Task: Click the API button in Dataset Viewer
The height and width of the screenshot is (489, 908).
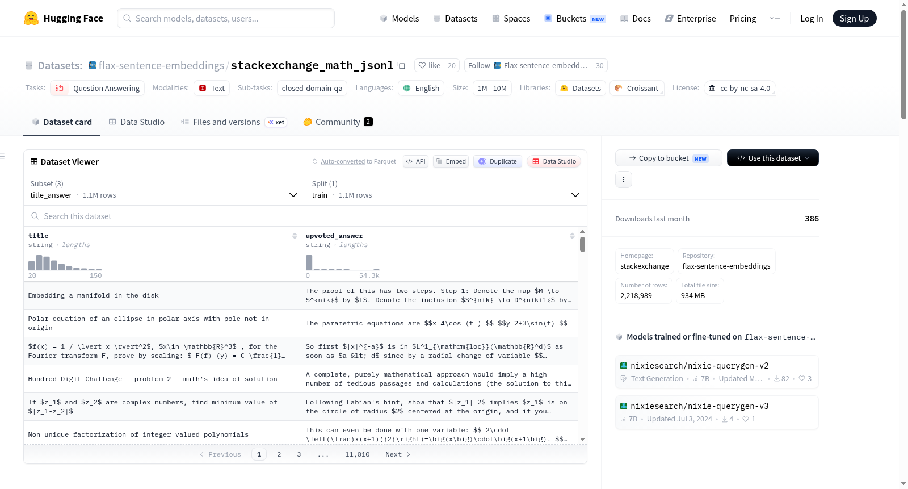Action: pos(415,161)
